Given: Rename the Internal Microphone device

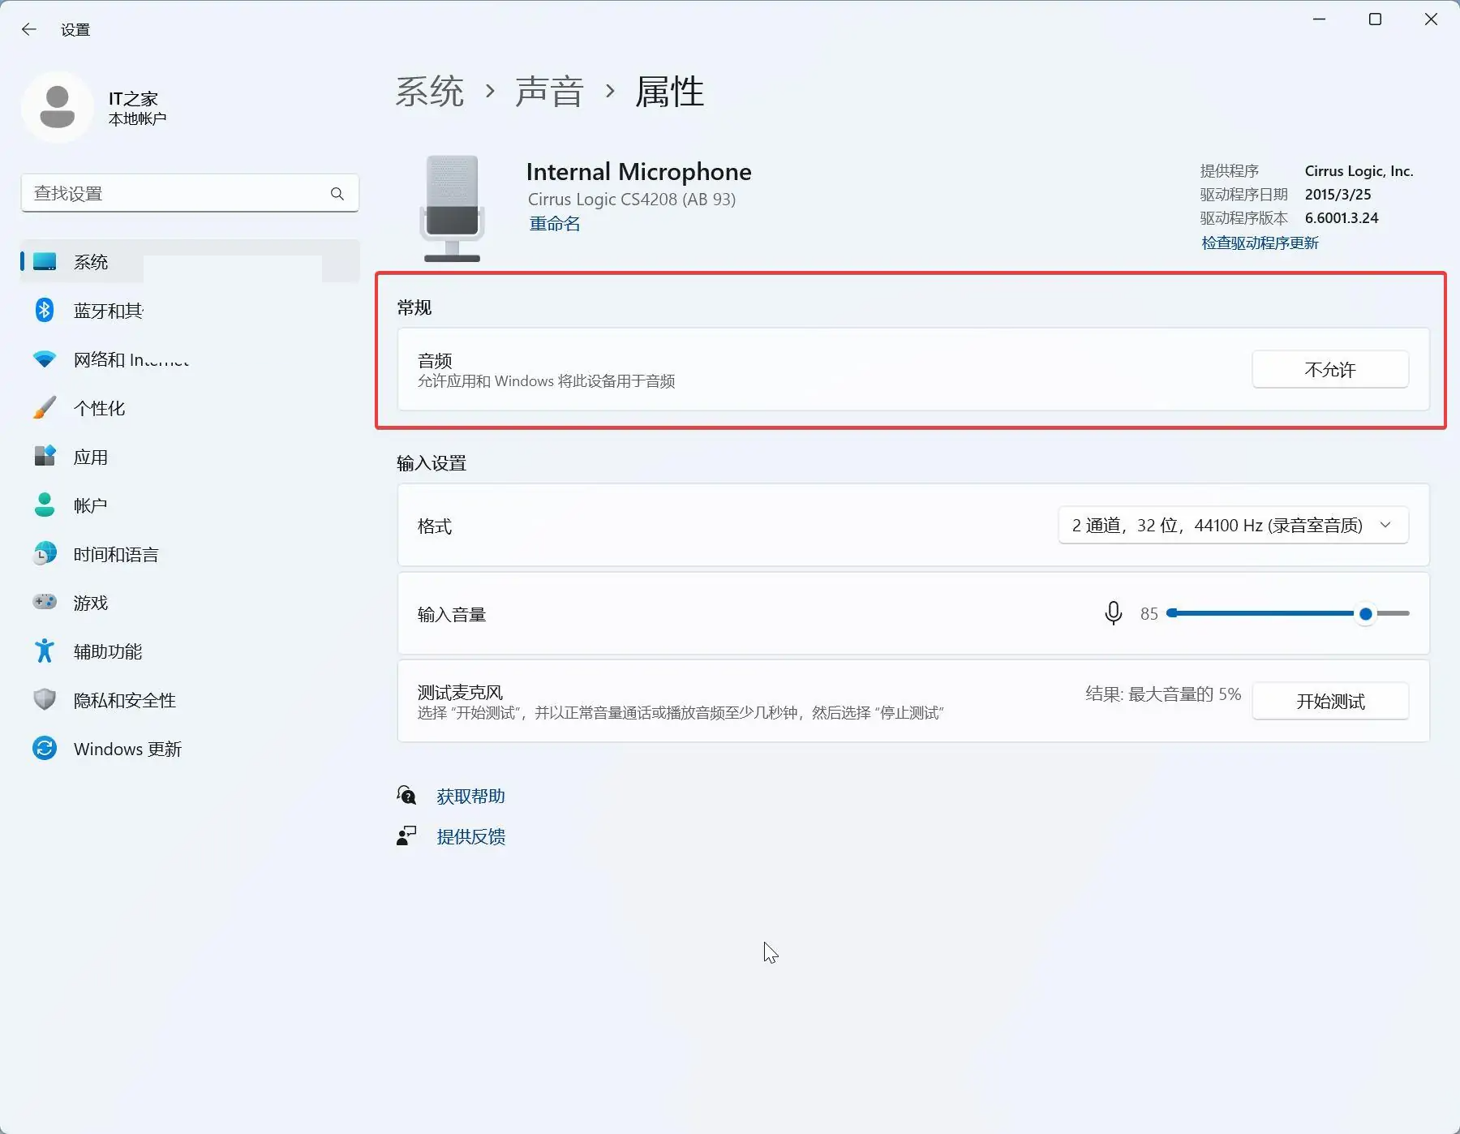Looking at the screenshot, I should tap(554, 223).
